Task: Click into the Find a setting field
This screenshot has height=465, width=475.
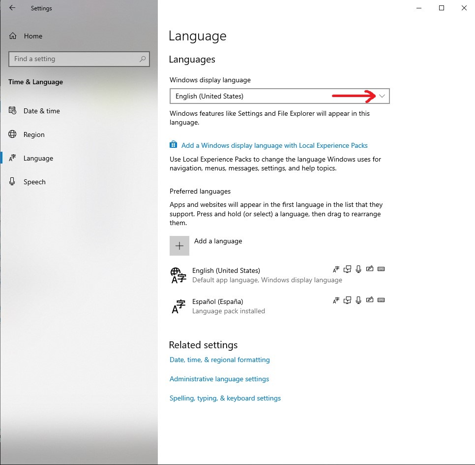Action: (79, 59)
